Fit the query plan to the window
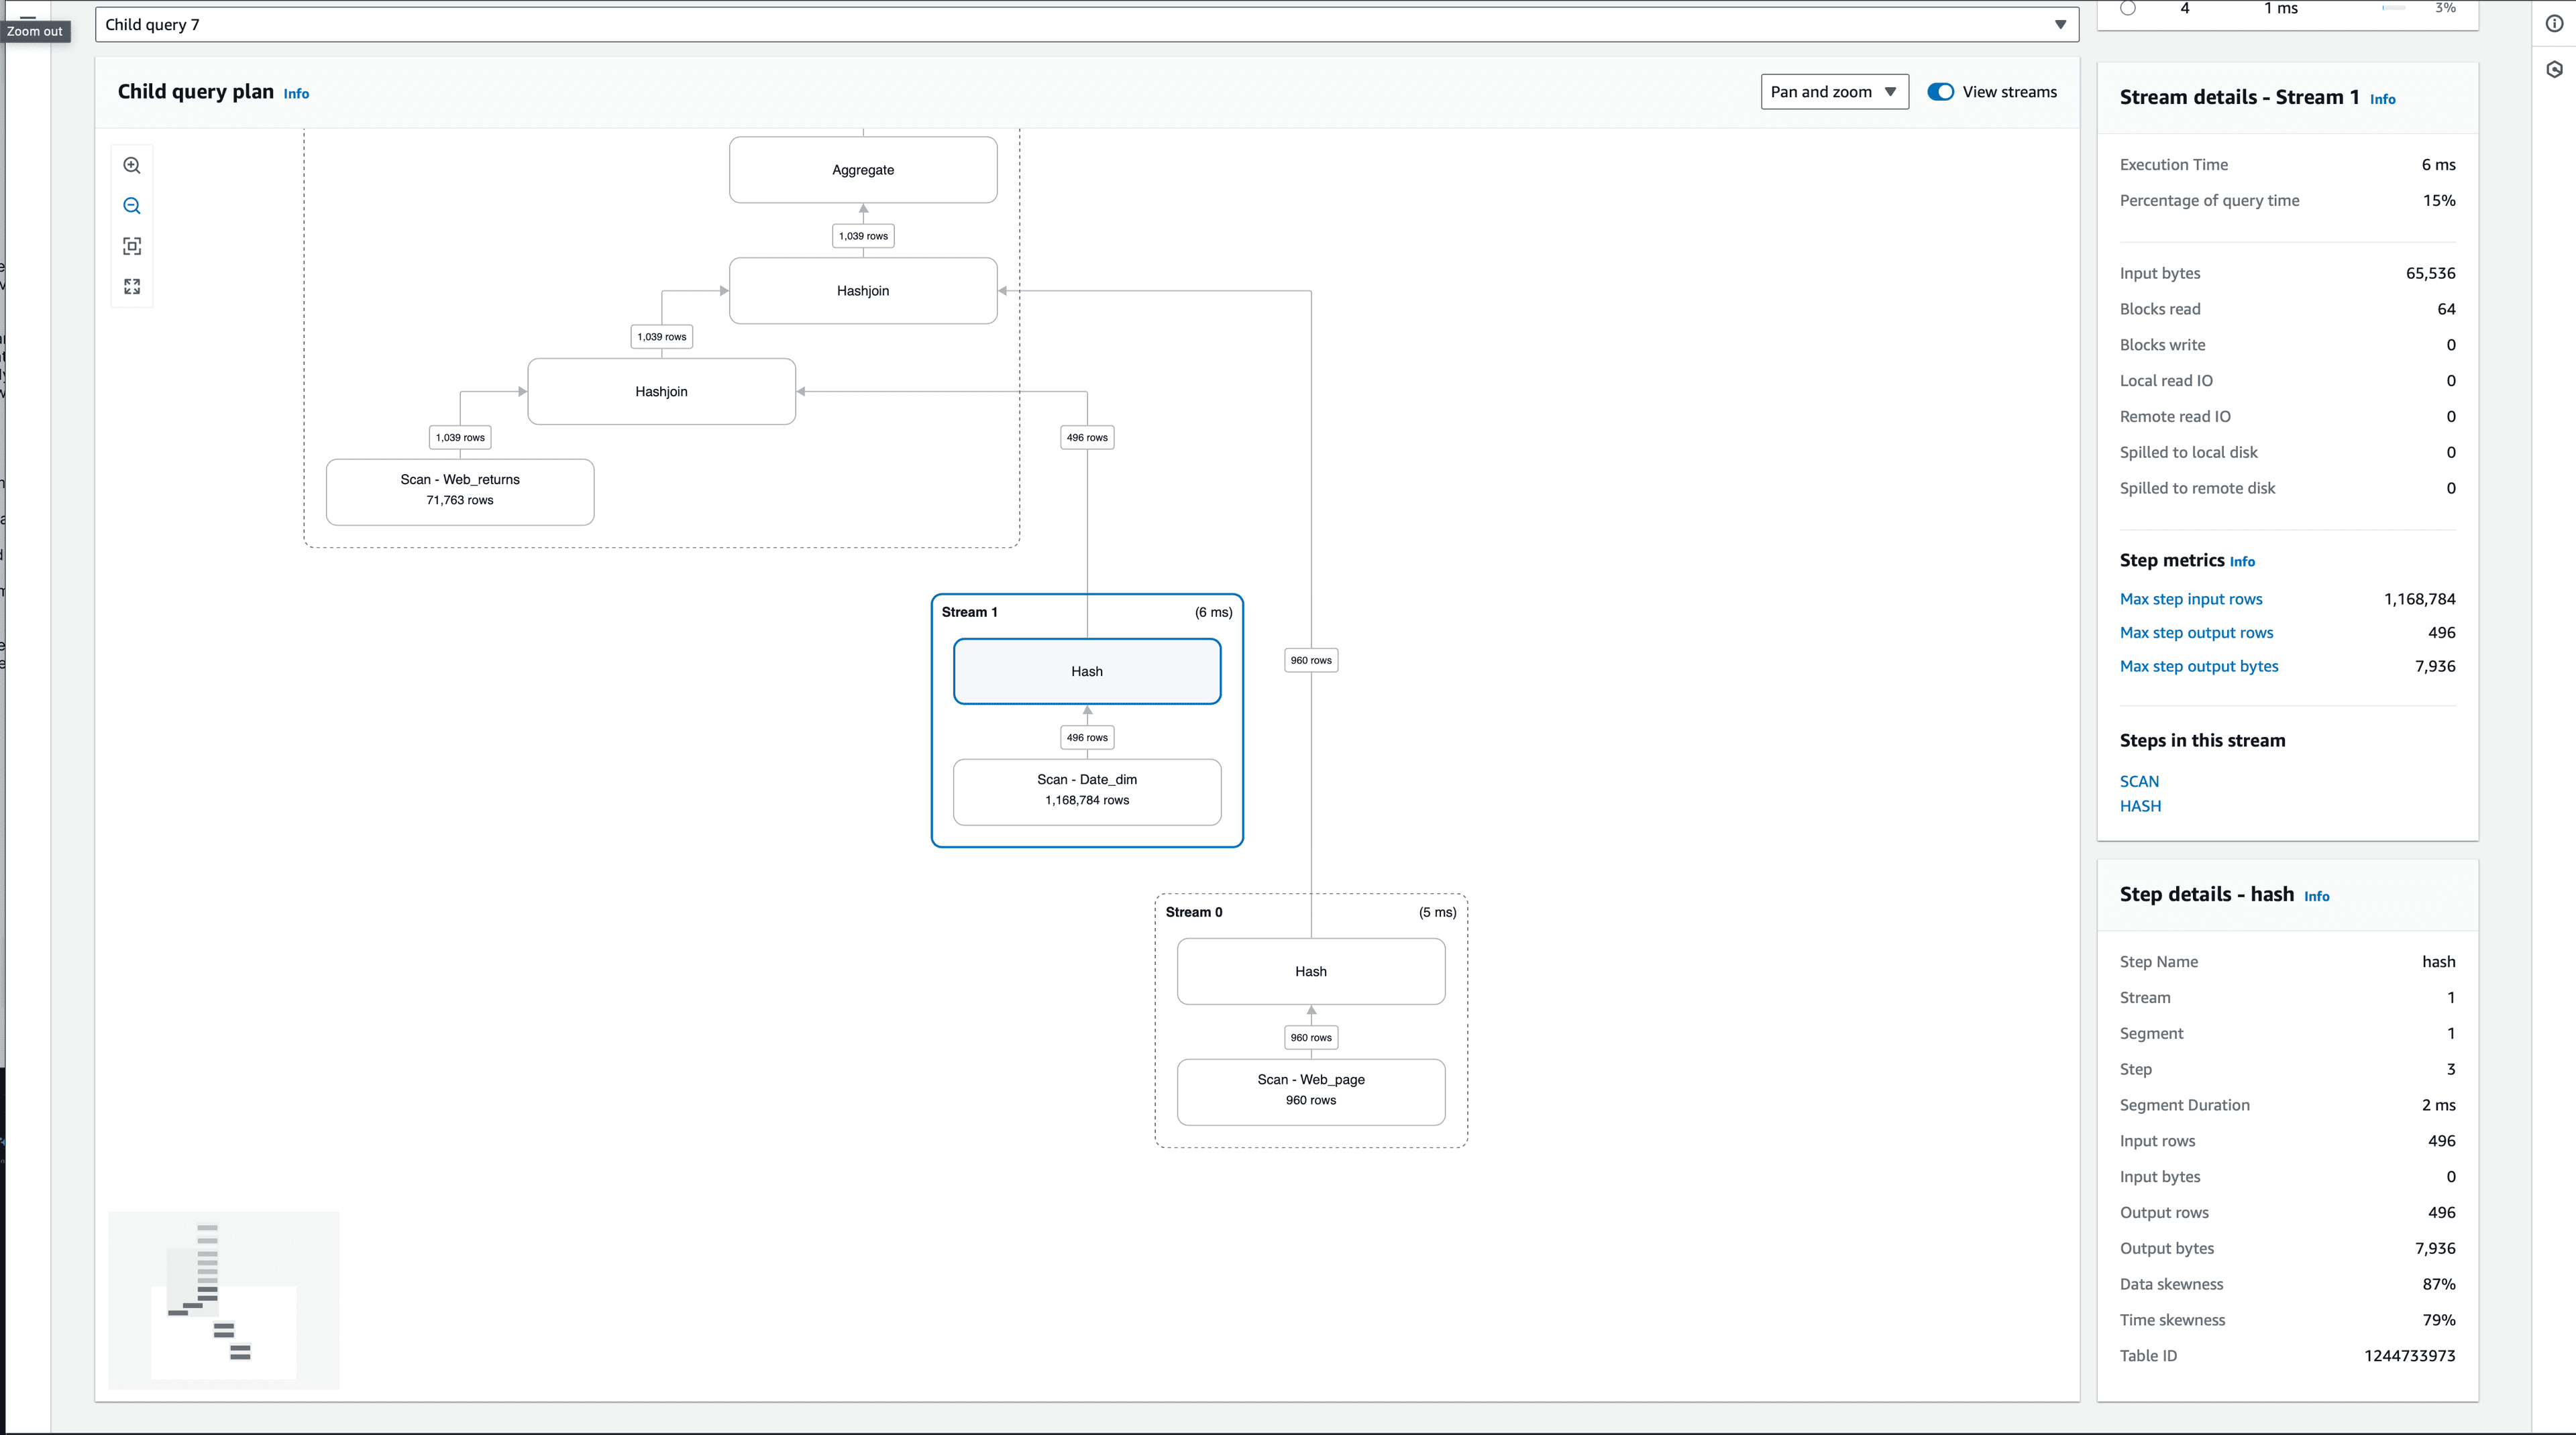2576x1435 pixels. point(132,246)
